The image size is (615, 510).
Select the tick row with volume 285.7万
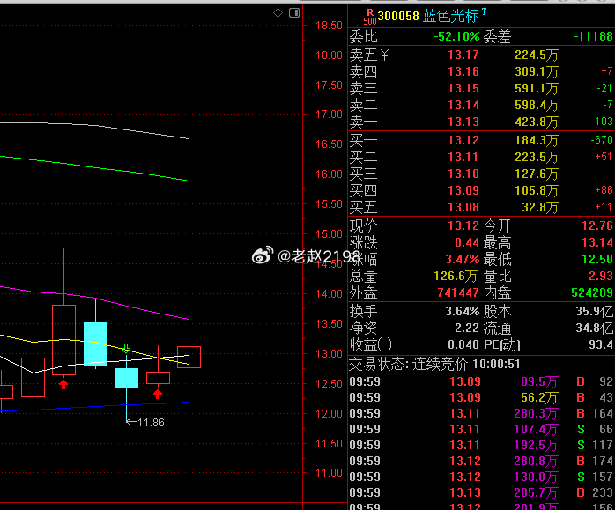[481, 492]
